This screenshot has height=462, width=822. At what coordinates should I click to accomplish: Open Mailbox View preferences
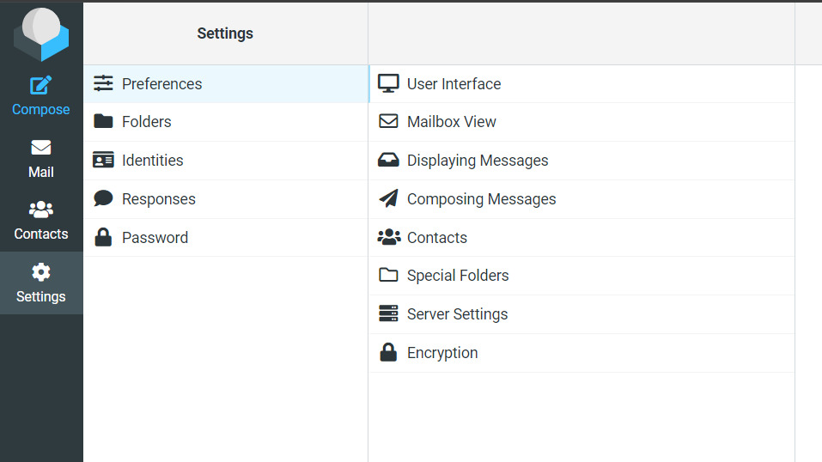pos(452,122)
